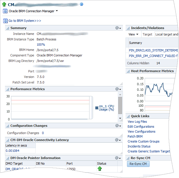The image size is (179, 178).
Task: Open the Patch BRM quick link
Action: [135, 136]
